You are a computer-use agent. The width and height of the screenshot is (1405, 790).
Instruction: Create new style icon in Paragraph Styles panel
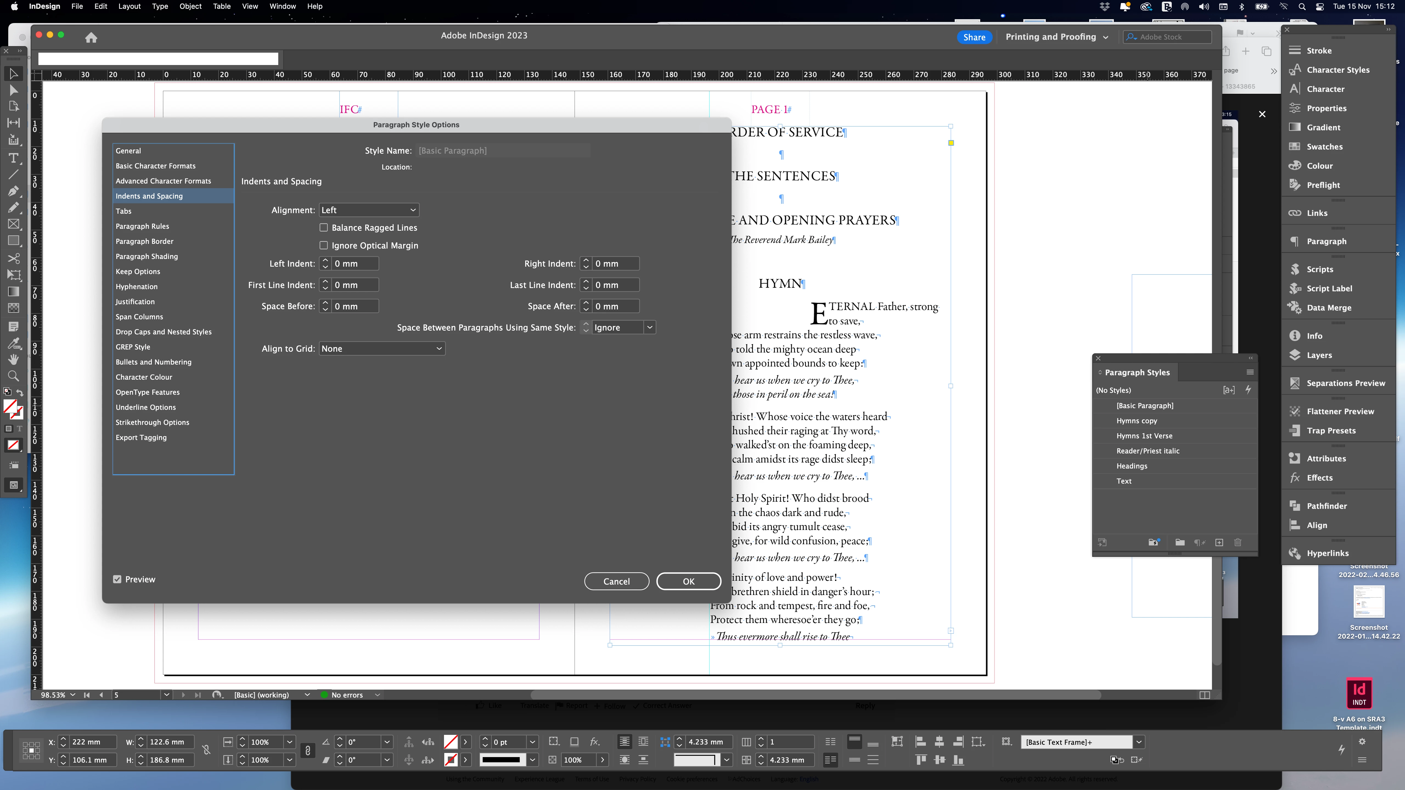click(x=1219, y=543)
